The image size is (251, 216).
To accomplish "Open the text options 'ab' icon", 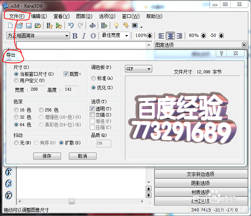I will [92, 26].
